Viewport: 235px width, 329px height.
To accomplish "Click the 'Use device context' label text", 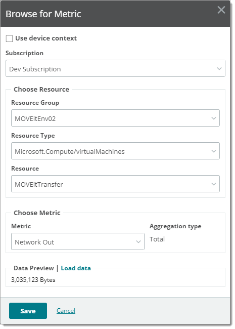I will click(x=46, y=38).
